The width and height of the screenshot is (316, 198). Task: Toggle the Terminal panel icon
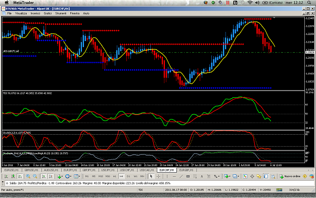[266, 176]
